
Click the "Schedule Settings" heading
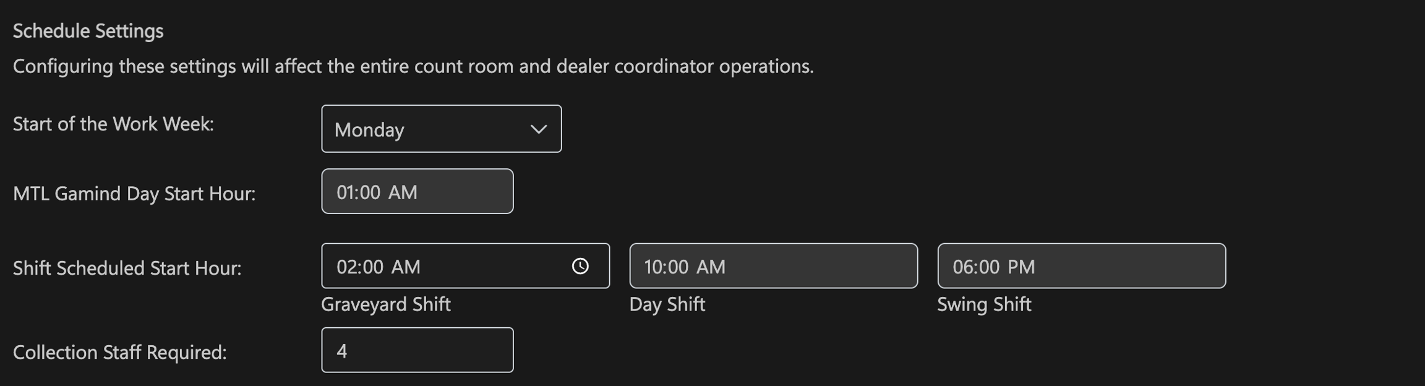[x=88, y=31]
